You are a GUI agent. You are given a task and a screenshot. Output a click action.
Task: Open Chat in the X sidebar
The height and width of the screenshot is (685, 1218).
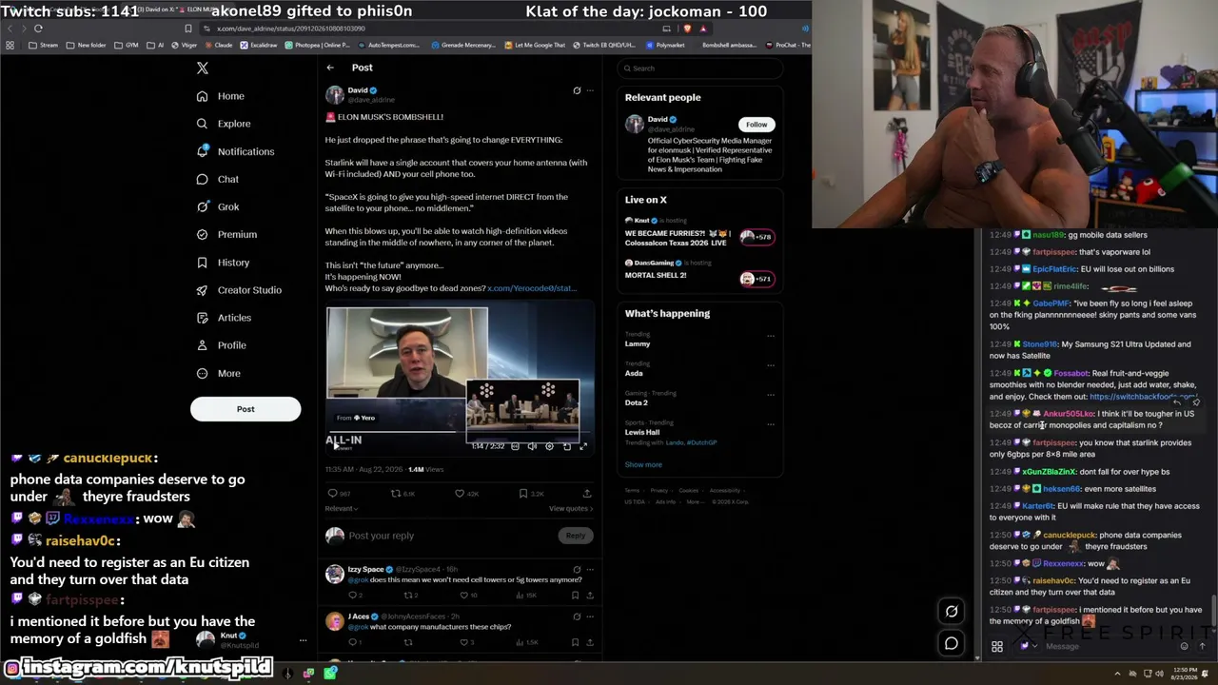point(218,179)
